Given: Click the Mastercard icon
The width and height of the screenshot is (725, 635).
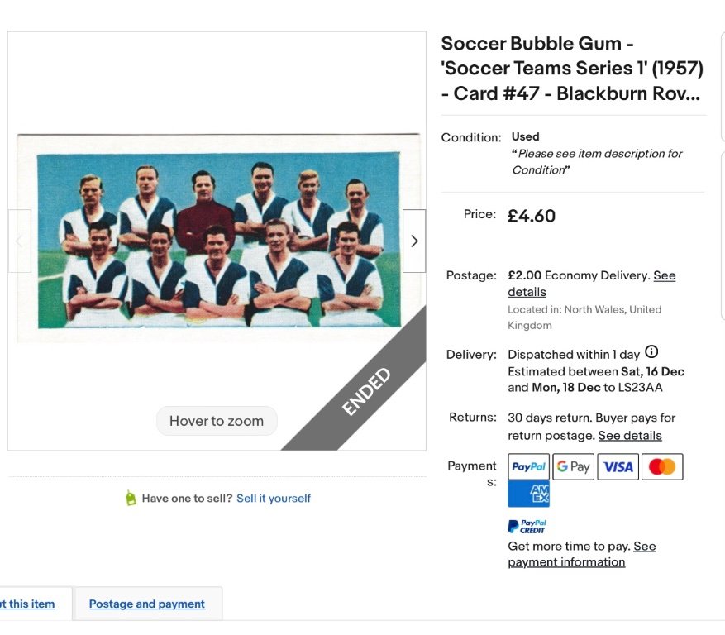Looking at the screenshot, I should [x=661, y=467].
